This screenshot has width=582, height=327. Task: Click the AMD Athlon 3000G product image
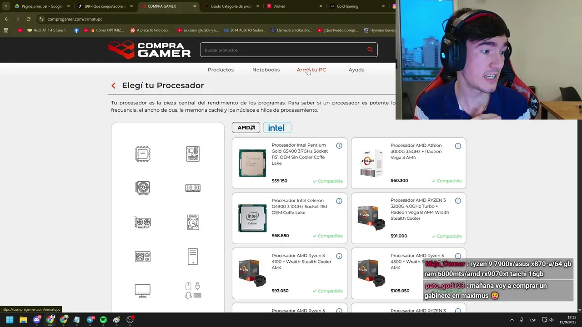tap(371, 163)
